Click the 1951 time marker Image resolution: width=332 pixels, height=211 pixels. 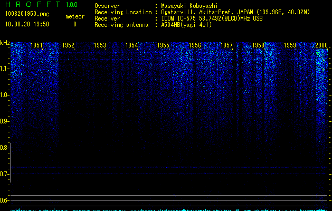tap(36, 45)
